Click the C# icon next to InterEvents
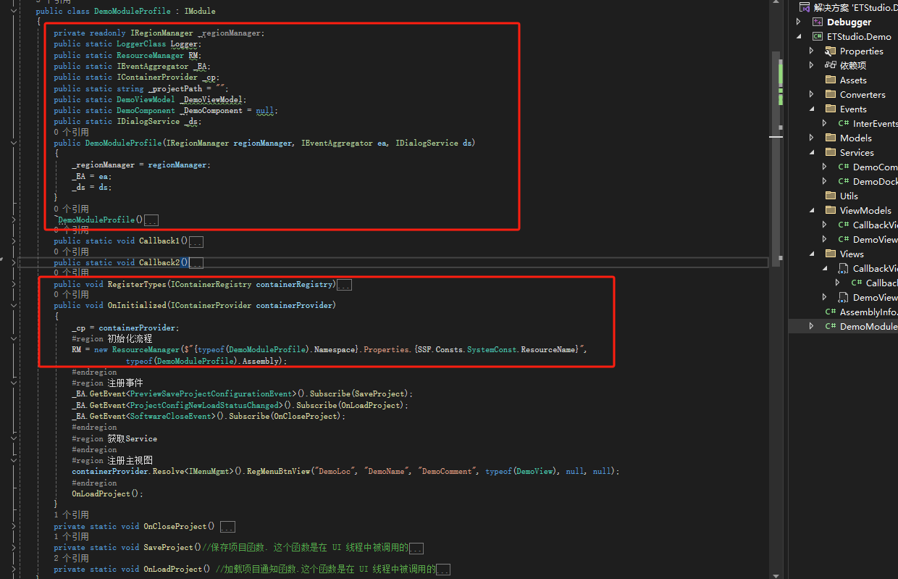 pyautogui.click(x=846, y=122)
